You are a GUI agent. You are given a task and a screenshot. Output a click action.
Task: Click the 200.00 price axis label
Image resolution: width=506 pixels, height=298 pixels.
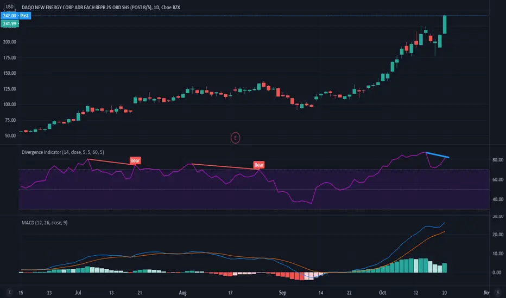click(x=10, y=42)
